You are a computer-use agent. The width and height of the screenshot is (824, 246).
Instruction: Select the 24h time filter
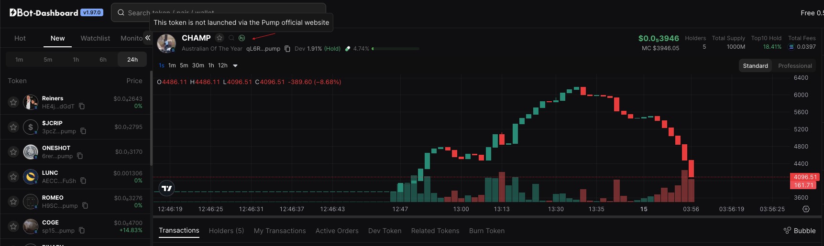[132, 60]
